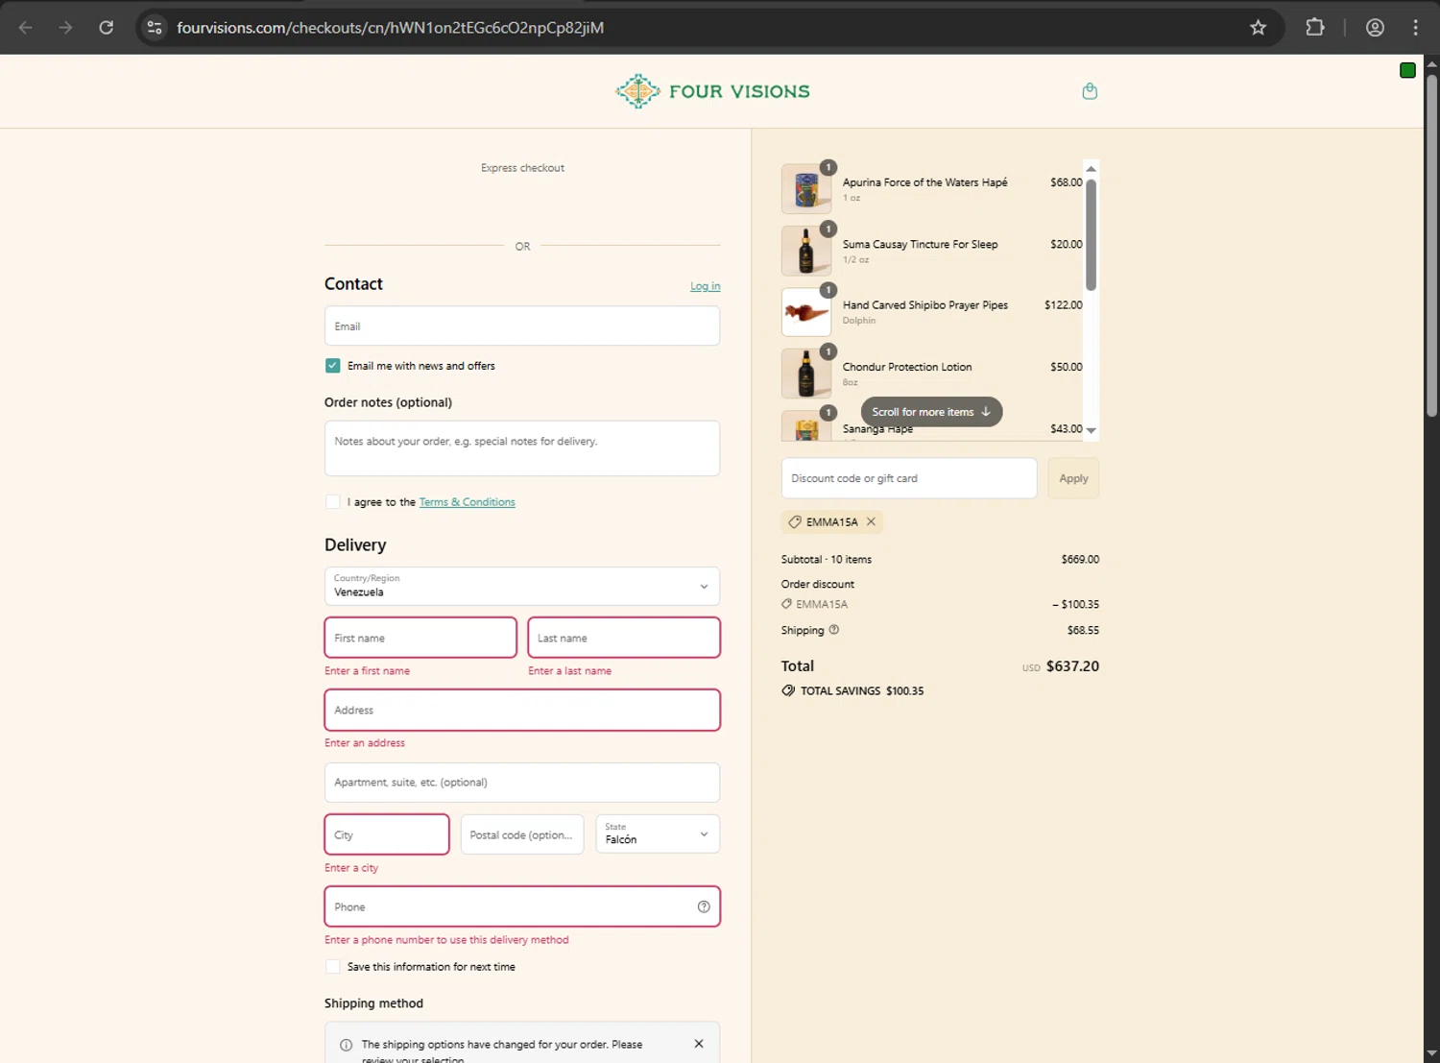
Task: Show shipping info question mark icon
Action: [833, 630]
